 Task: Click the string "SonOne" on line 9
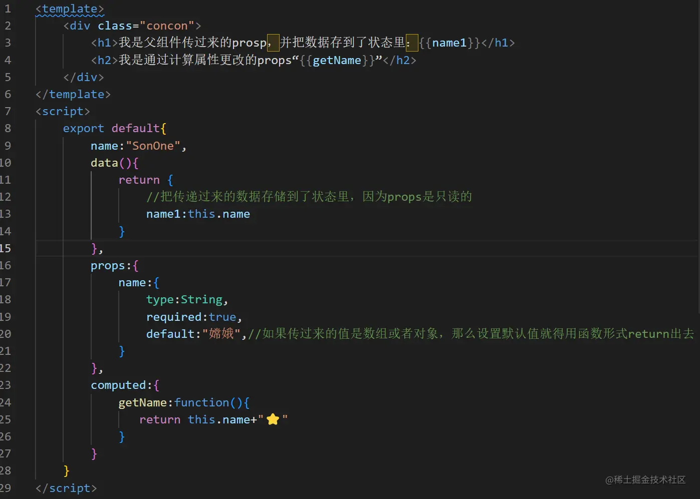point(153,146)
